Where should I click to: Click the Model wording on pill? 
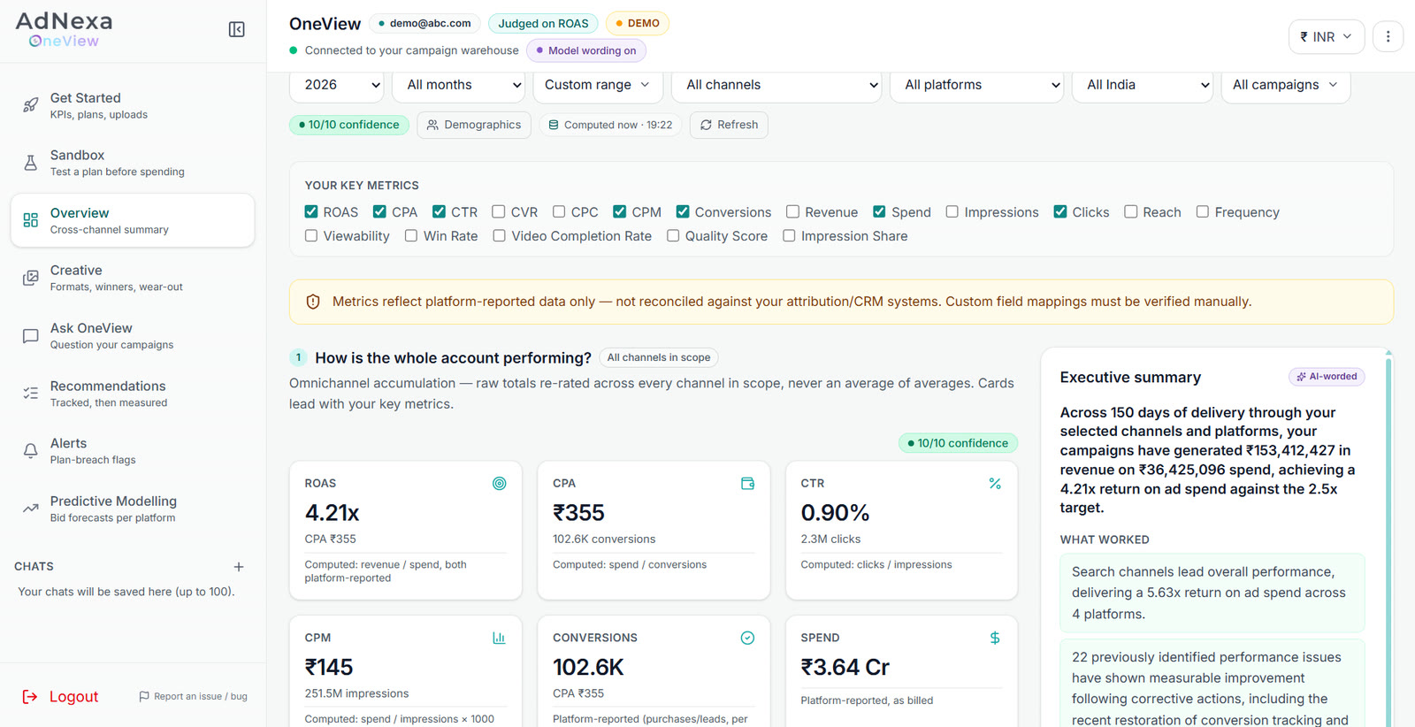pyautogui.click(x=586, y=50)
